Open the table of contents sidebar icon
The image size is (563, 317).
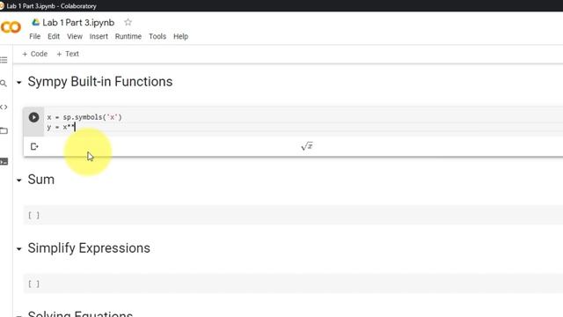(x=4, y=60)
